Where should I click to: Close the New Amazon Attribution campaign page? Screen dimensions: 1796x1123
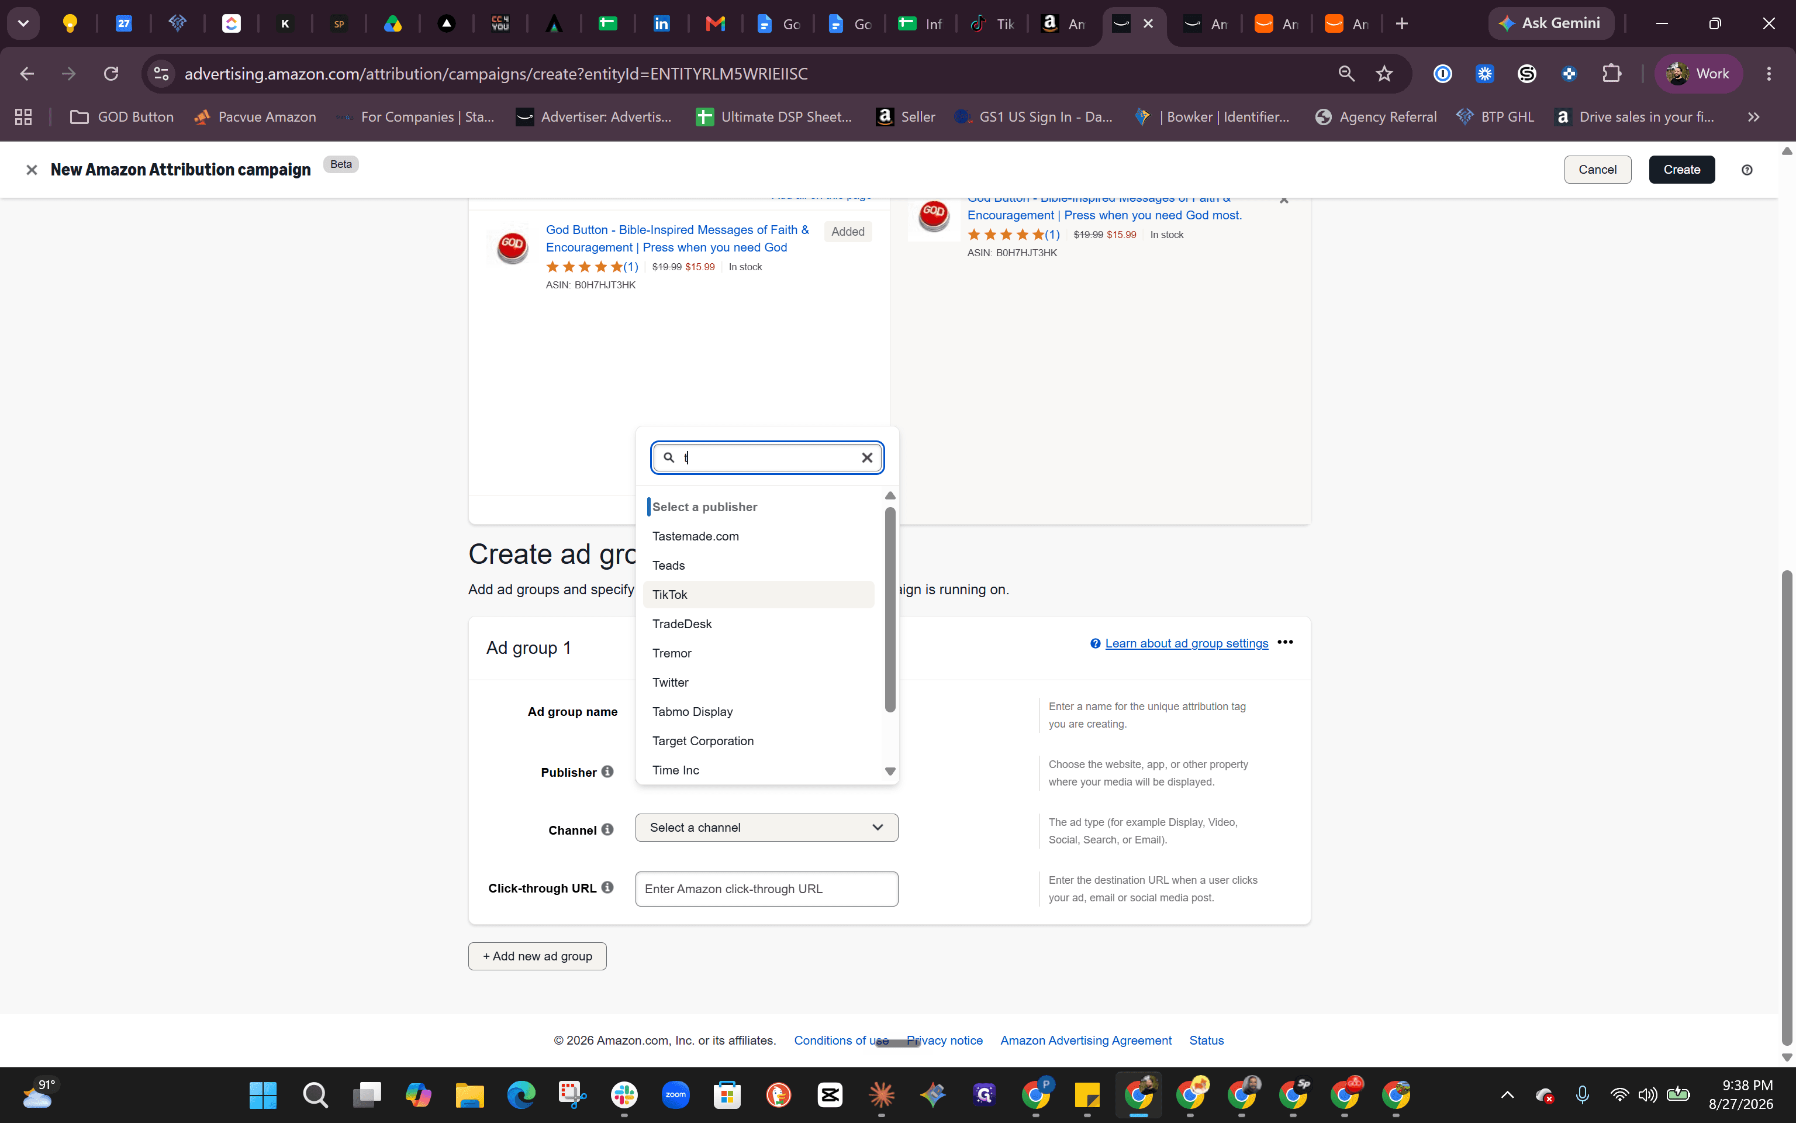point(31,170)
